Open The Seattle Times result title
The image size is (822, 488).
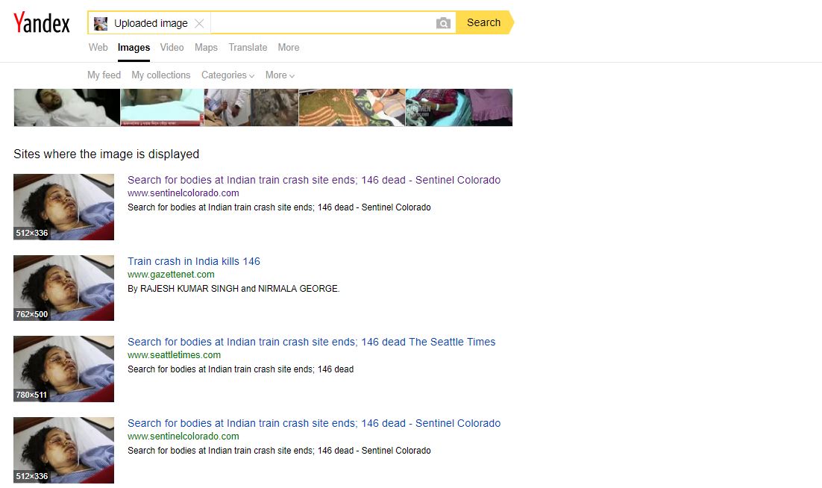click(311, 342)
